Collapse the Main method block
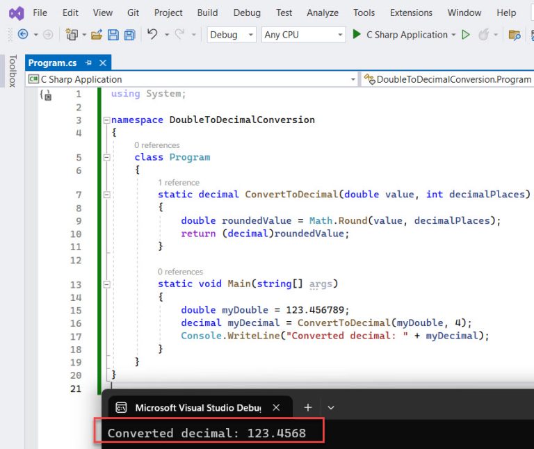Viewport: 534px width, 449px height. click(x=106, y=284)
